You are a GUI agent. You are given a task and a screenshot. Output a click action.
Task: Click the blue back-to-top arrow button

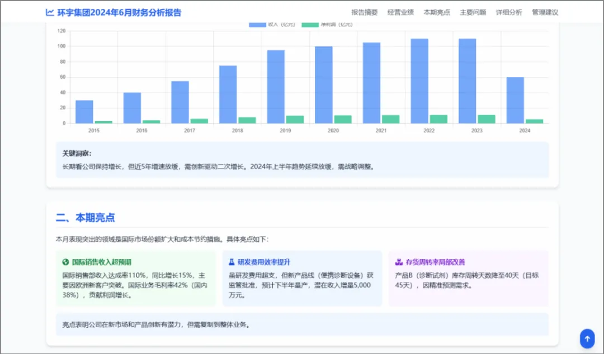tap(587, 338)
